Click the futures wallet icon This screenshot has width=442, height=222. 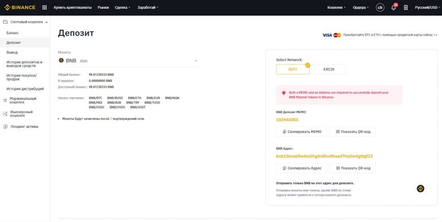(5, 114)
